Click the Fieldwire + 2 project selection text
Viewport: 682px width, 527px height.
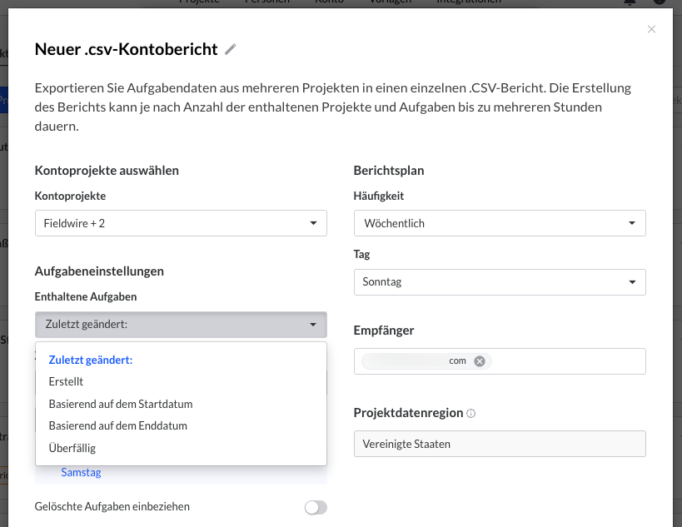(x=75, y=223)
